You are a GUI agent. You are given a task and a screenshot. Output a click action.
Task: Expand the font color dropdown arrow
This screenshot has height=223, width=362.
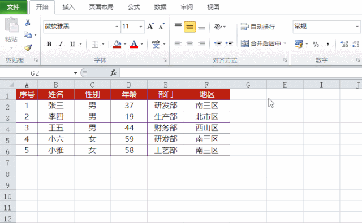tap(142, 44)
